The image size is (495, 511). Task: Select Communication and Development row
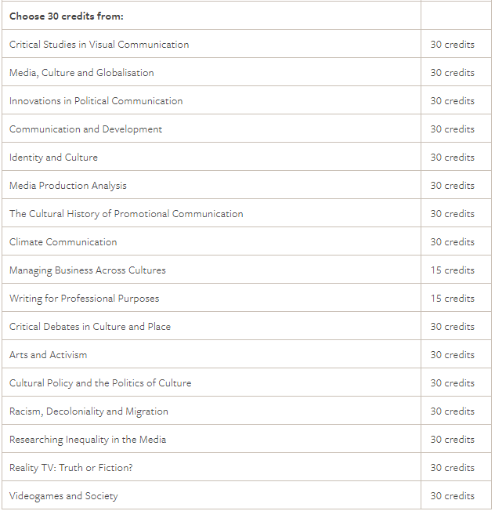[85, 129]
